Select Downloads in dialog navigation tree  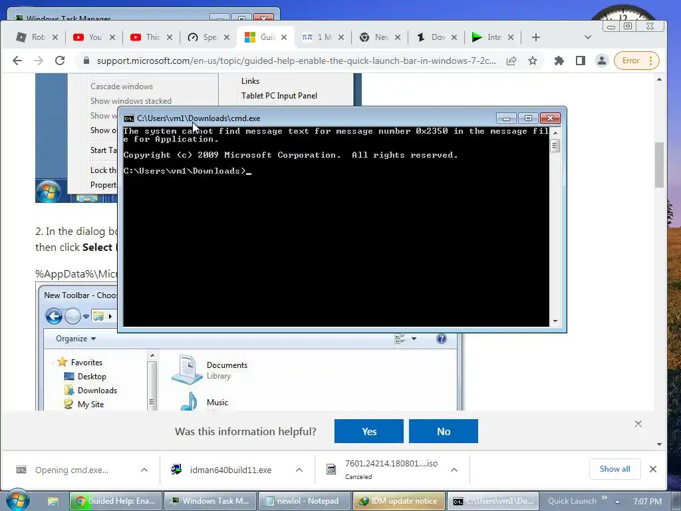(x=97, y=390)
